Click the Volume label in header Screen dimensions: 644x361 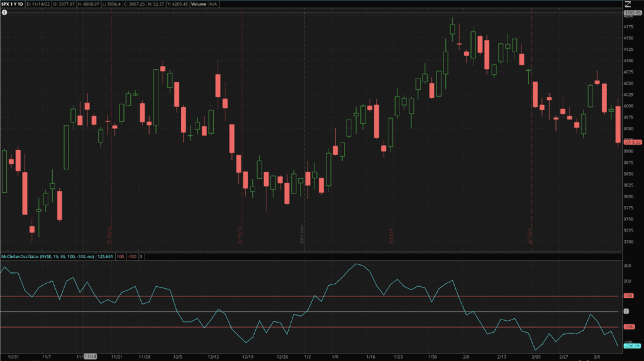(x=199, y=4)
